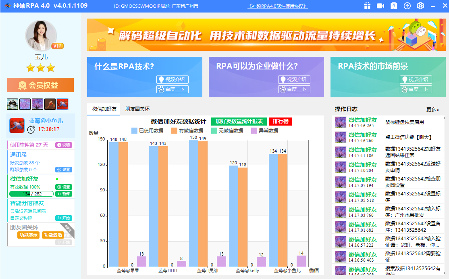Viewport: 449px width, 279px height.
Task: Play 视频介绍 under RPA可以为企业做什么?
Action: coord(294,80)
